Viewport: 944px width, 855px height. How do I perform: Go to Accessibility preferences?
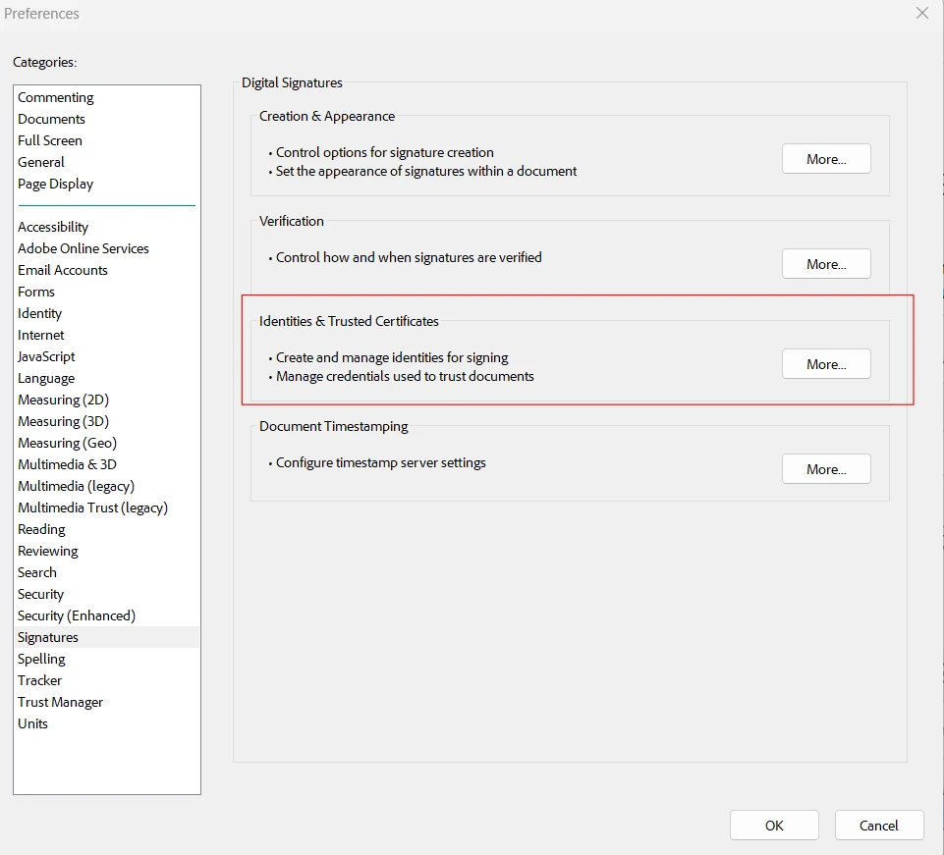53,227
